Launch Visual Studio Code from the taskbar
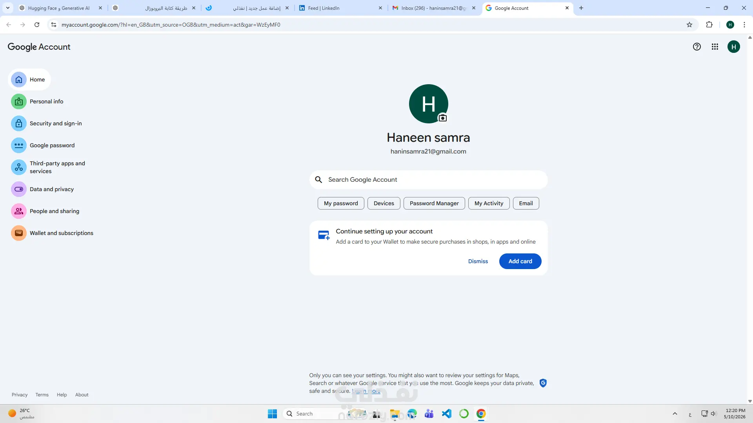 [x=447, y=414]
